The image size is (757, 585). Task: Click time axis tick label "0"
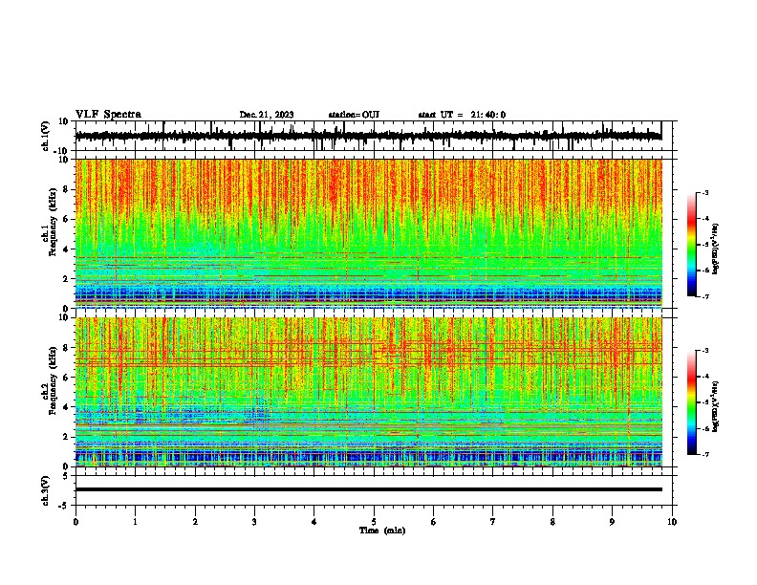coord(76,522)
